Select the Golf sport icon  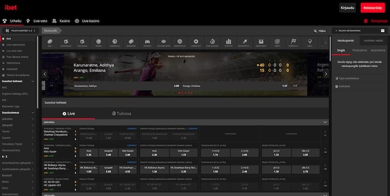(310, 43)
